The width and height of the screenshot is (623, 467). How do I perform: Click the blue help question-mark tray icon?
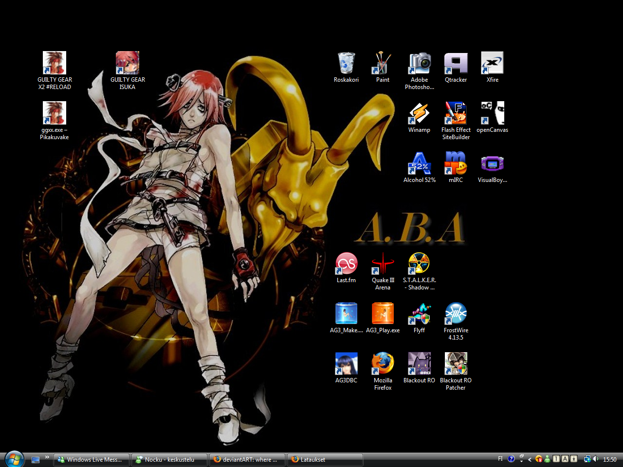coord(511,459)
